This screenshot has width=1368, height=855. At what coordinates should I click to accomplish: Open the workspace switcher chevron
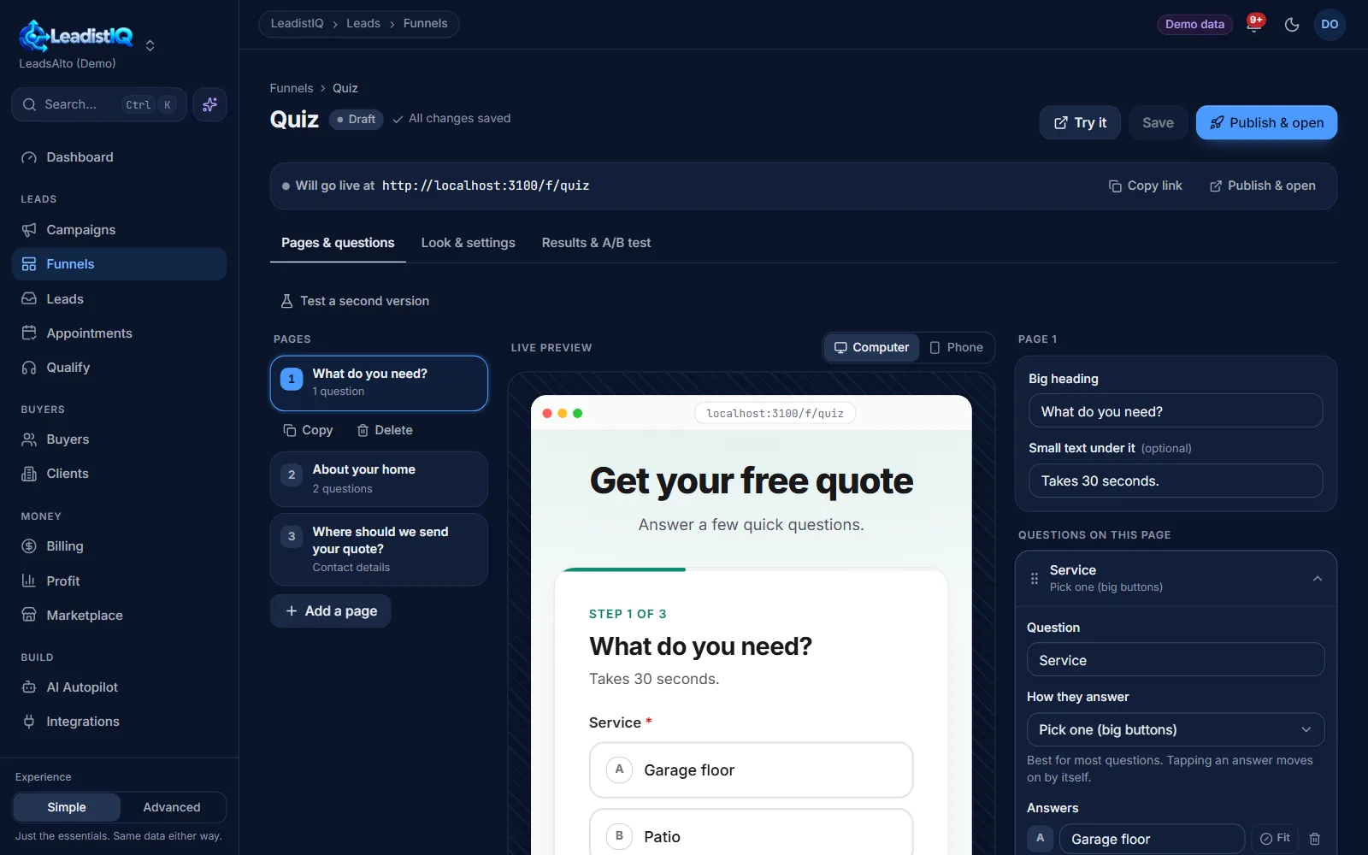click(x=150, y=45)
